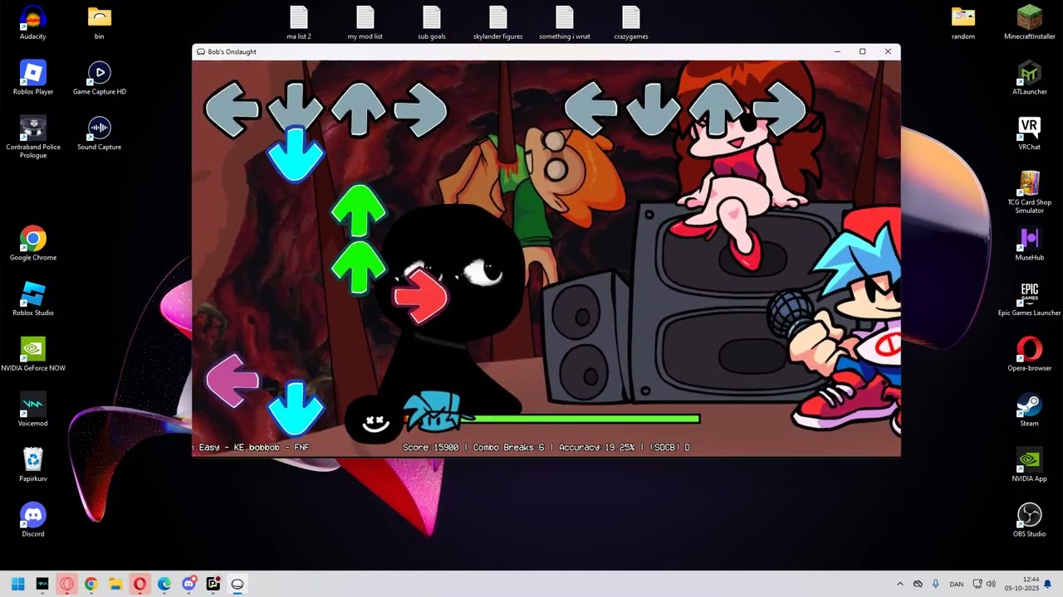1063x597 pixels.
Task: Select Bob's Onslaught taskbar button
Action: tap(238, 584)
